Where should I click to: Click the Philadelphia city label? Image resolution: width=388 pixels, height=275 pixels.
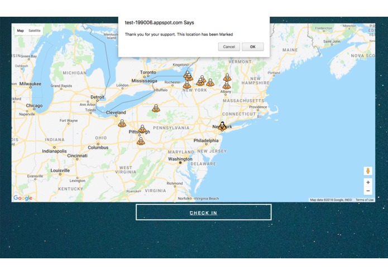pos(206,141)
